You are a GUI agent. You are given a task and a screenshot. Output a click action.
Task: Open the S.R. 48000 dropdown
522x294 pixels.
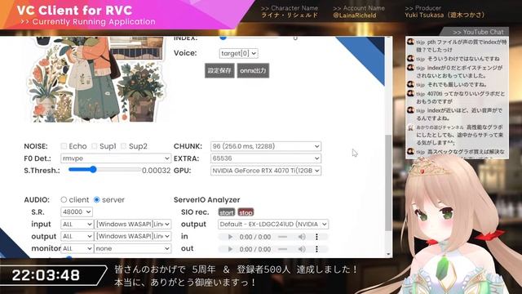(77, 212)
